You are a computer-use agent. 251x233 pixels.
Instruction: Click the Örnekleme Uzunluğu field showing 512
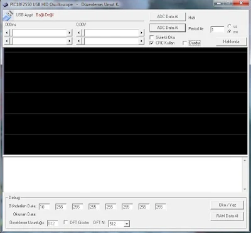(53, 224)
